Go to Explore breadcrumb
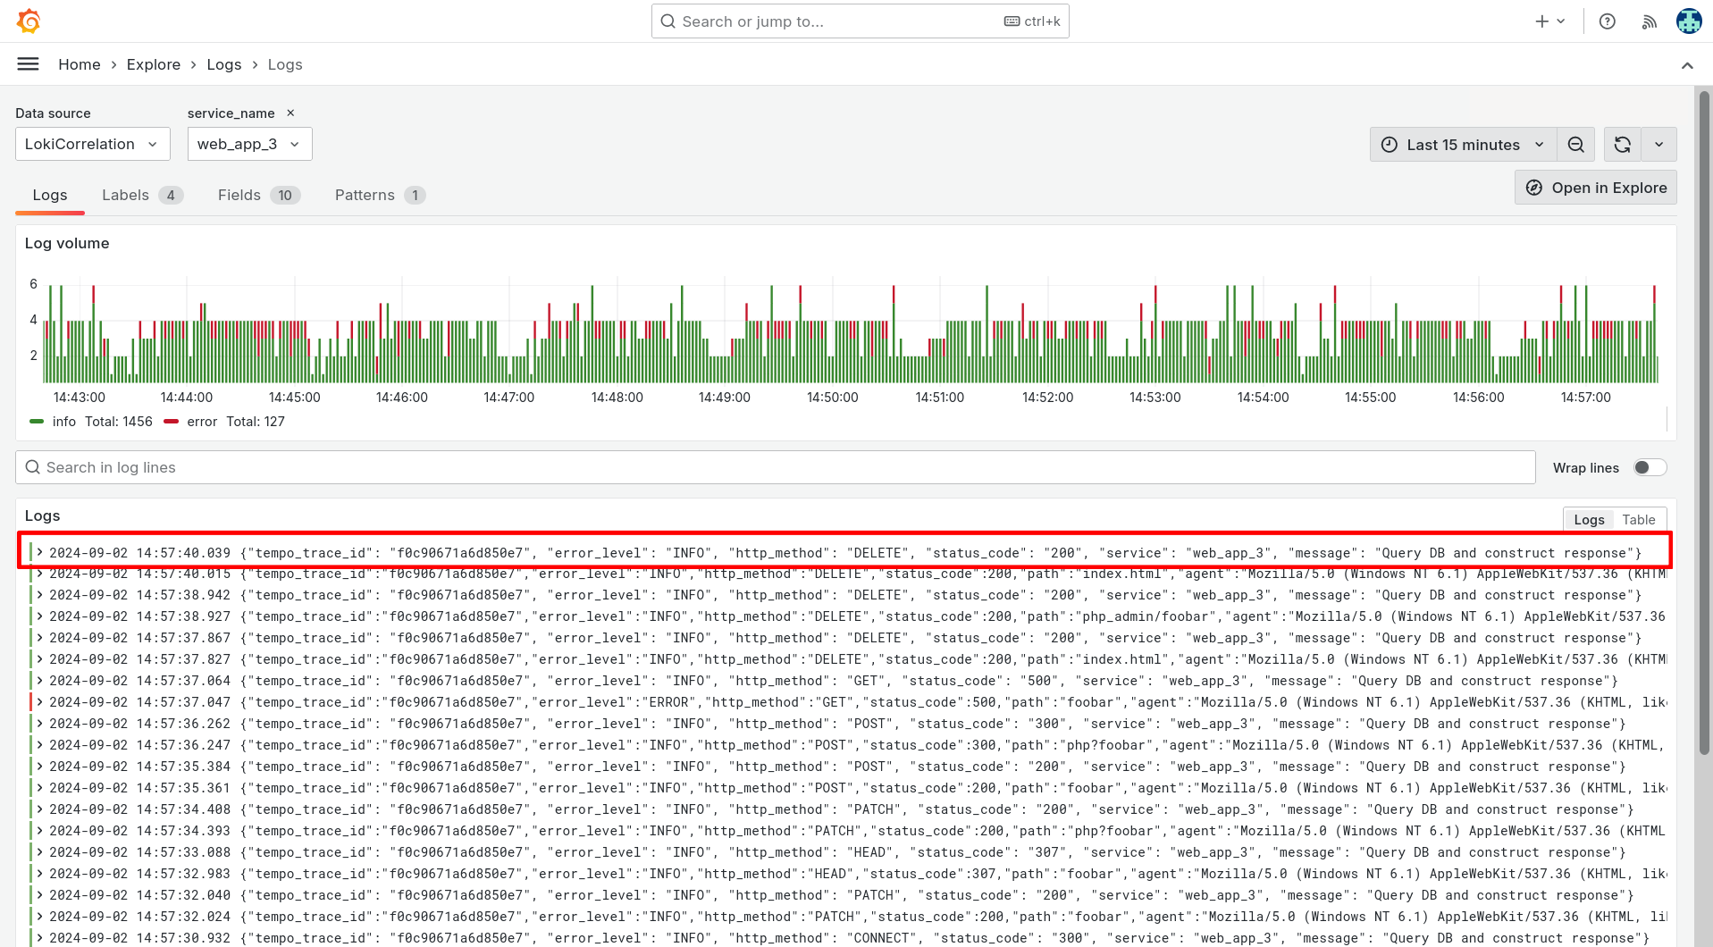The width and height of the screenshot is (1713, 947). (154, 64)
